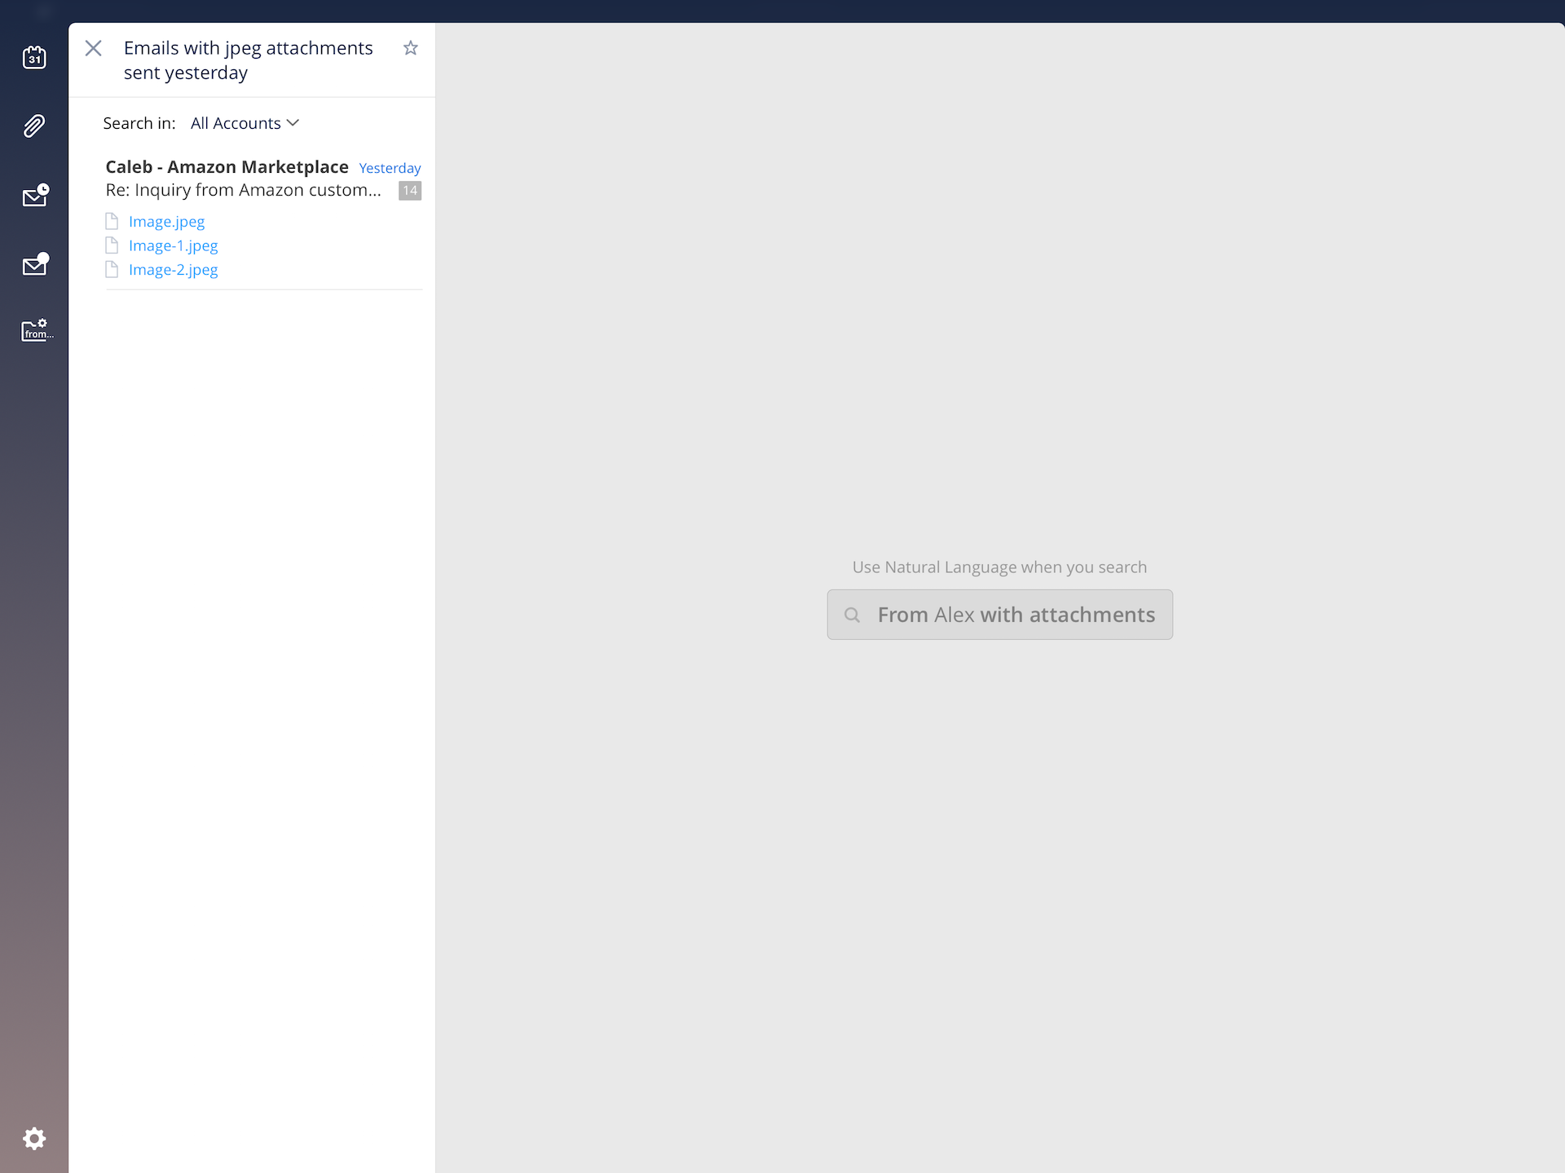Expand the All Accounts dropdown
This screenshot has height=1173, width=1565.
(236, 123)
